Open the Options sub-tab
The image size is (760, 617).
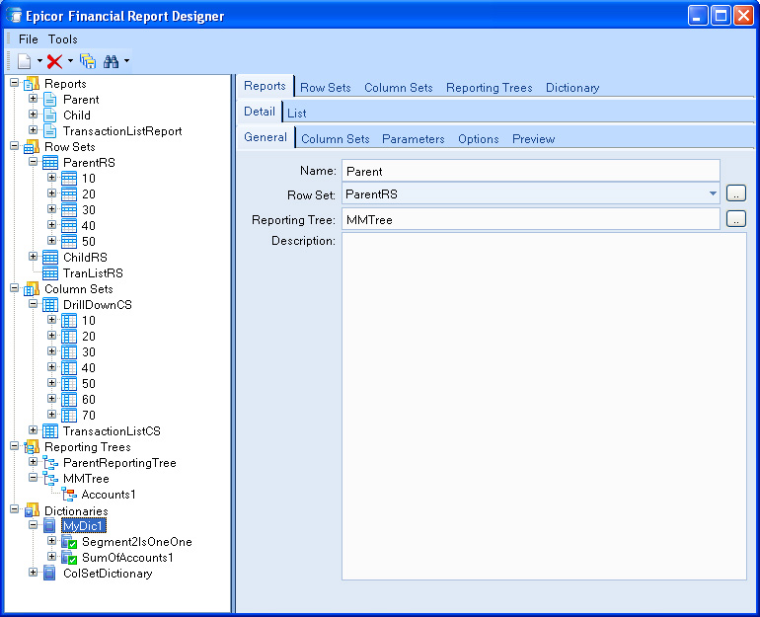[x=479, y=139]
